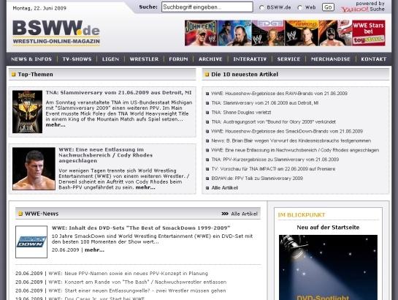The image size is (398, 300).
Task: Open News B. Brian Blair festgenommen article
Action: point(291,140)
